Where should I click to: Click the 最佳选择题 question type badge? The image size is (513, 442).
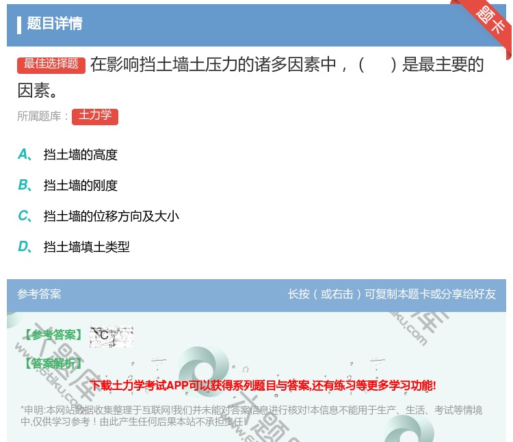click(51, 65)
